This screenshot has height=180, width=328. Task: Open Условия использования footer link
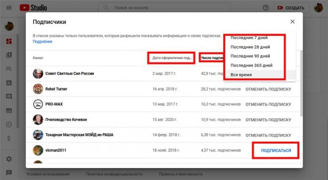48,174
